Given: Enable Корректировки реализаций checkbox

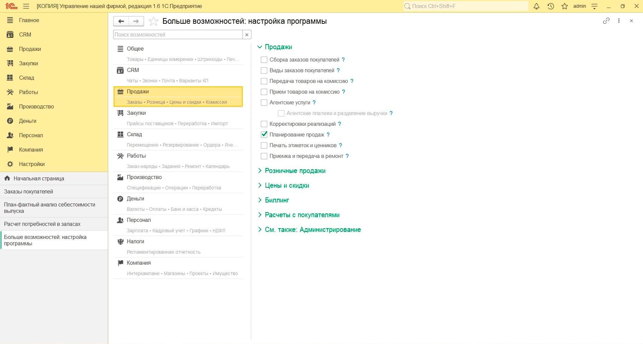Looking at the screenshot, I should (x=264, y=124).
